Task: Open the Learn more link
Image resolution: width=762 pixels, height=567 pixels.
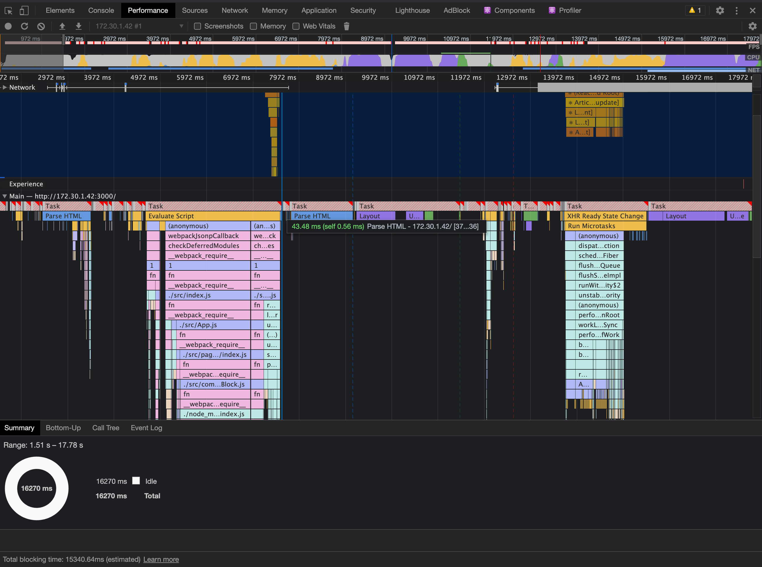Action: point(161,559)
